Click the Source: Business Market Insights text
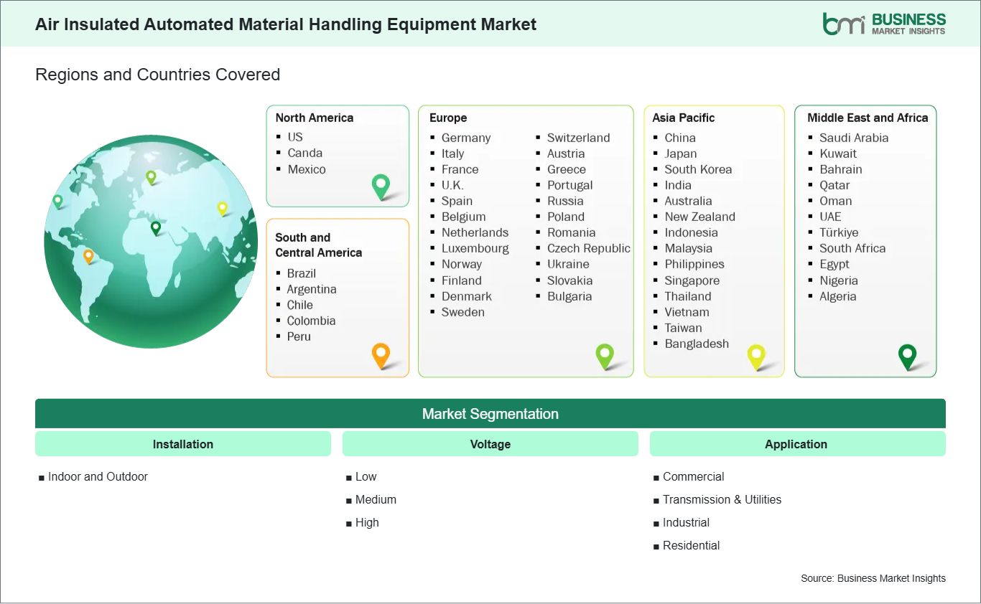 pyautogui.click(x=873, y=578)
